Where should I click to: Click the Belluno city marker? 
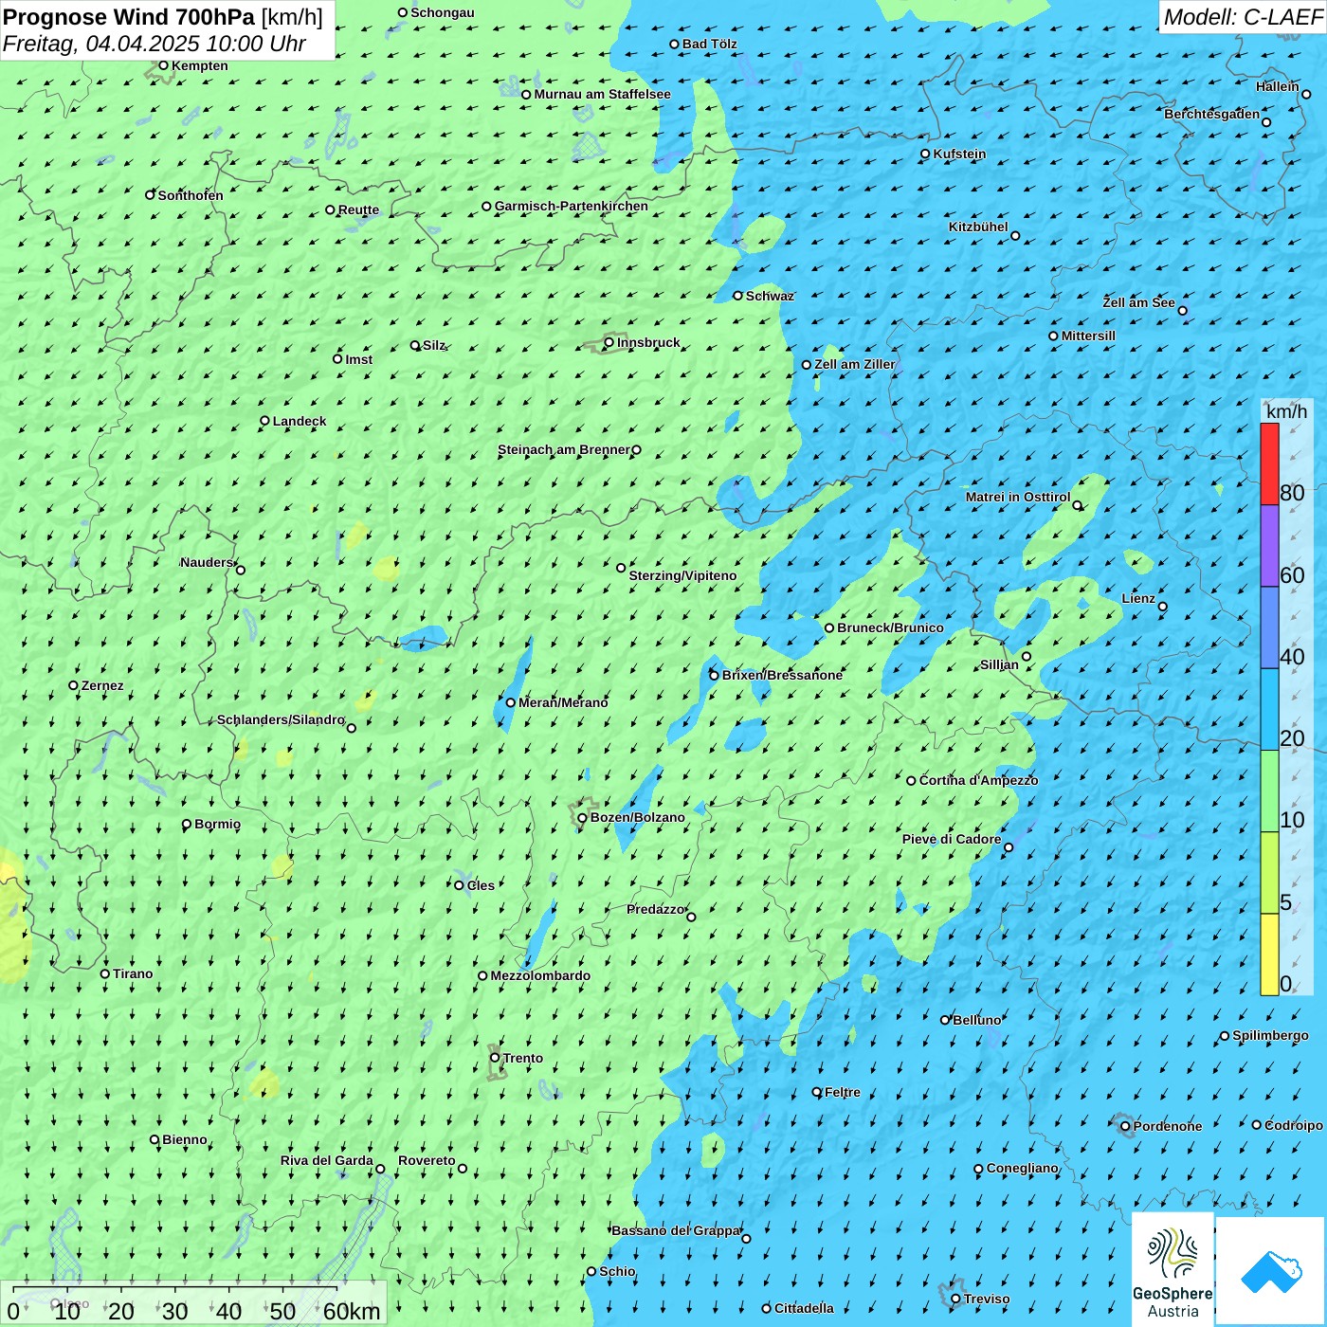(945, 1020)
